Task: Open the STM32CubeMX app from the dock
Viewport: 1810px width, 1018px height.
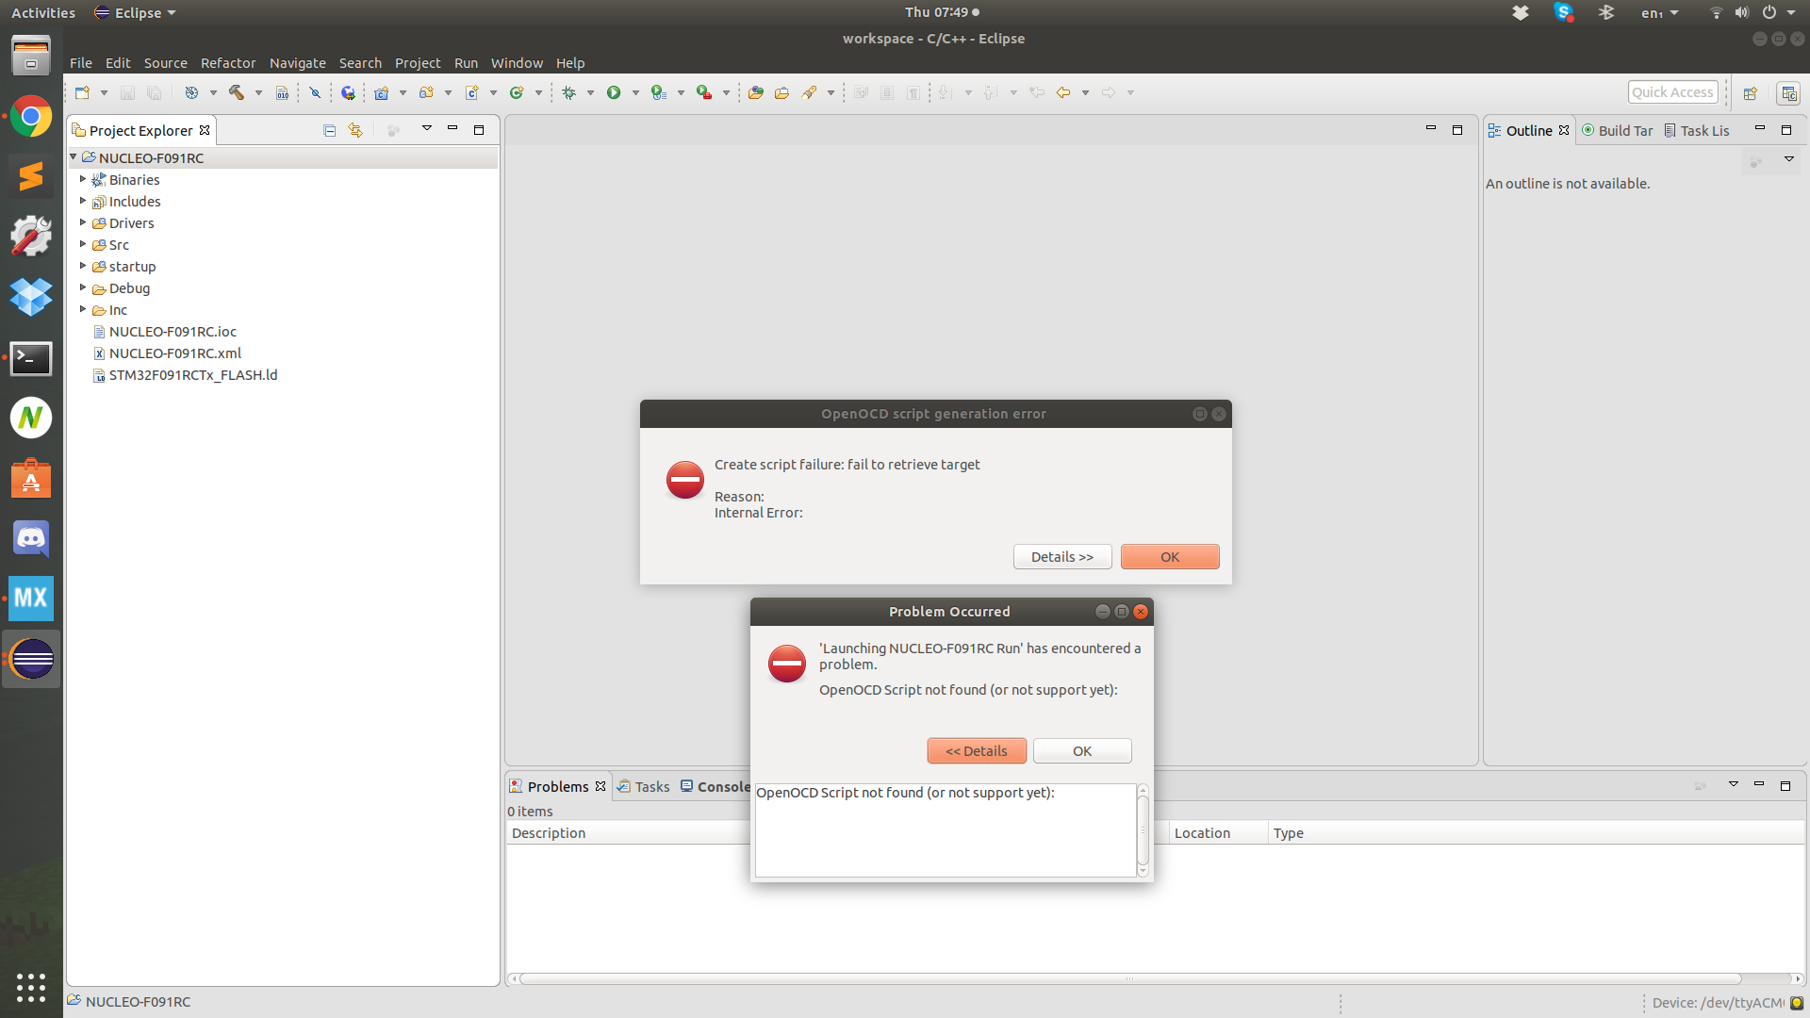Action: pos(31,599)
